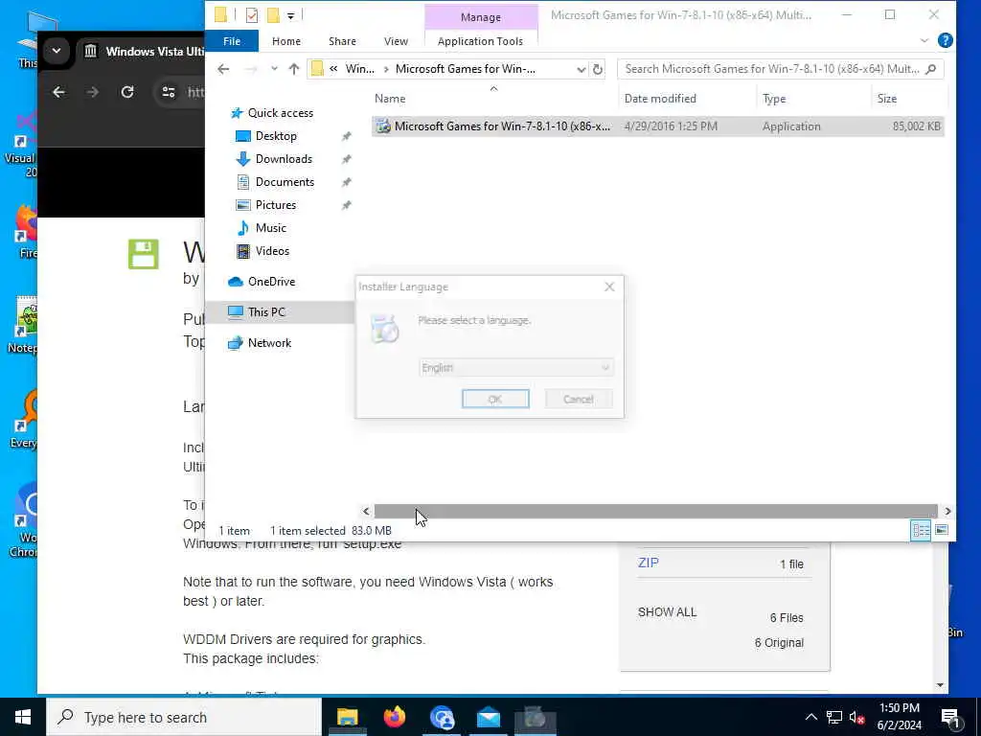
Task: Switch to Details view layout
Action: pyautogui.click(x=921, y=531)
